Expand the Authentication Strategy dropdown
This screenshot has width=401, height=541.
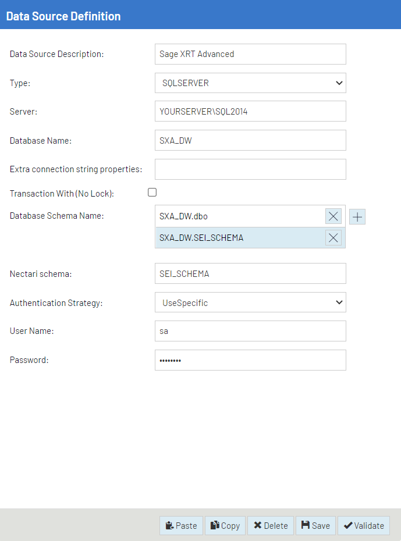pyautogui.click(x=250, y=302)
